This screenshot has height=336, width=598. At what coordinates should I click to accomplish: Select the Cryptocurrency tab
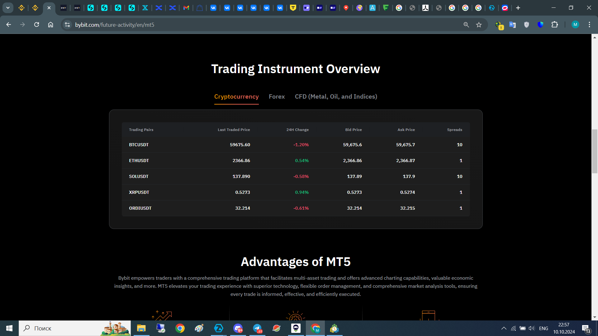pyautogui.click(x=236, y=96)
